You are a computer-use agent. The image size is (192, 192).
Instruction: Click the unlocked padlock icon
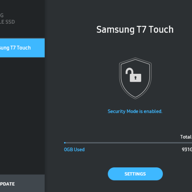point(133,75)
